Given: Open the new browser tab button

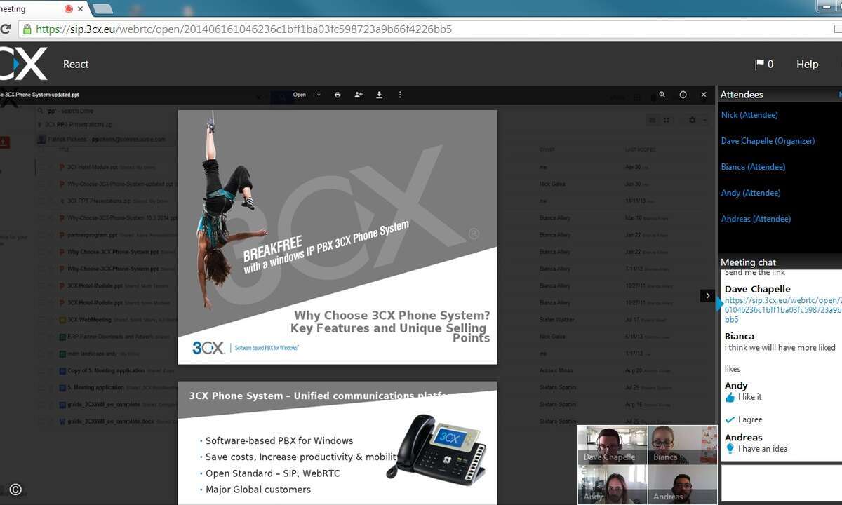Looking at the screenshot, I should [x=102, y=9].
